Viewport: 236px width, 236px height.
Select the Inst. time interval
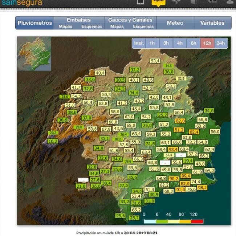coord(139,43)
